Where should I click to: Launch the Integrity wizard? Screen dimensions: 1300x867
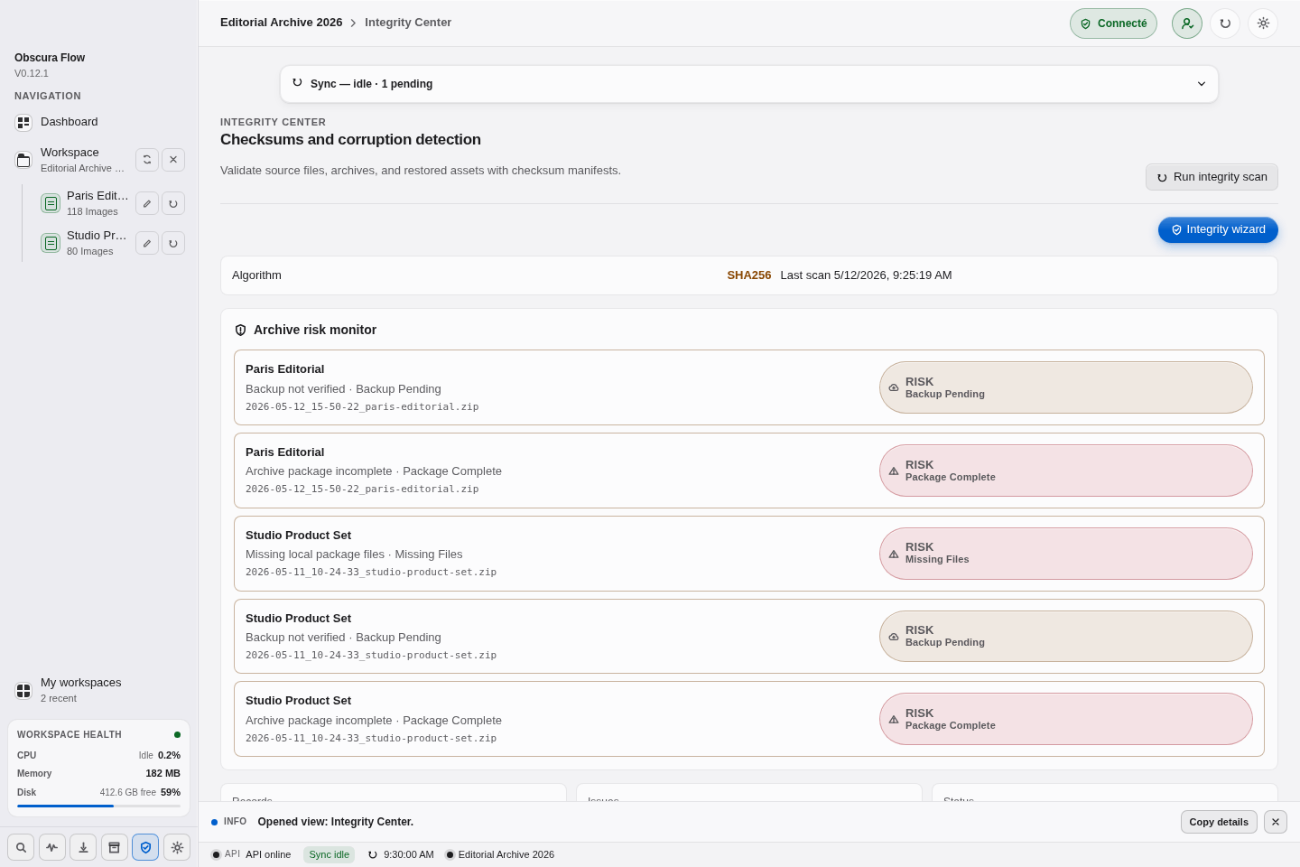(x=1218, y=229)
